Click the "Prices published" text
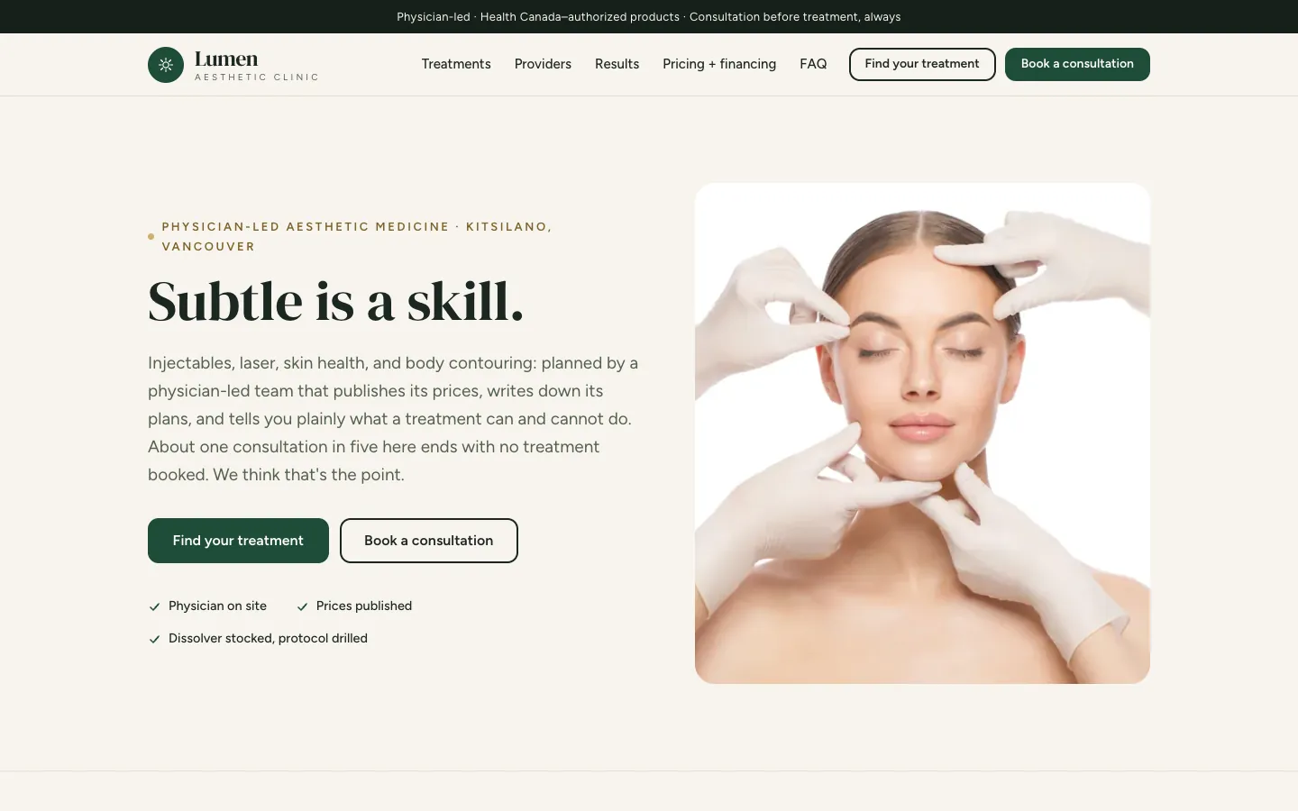Screen dimensions: 1298x811 [364, 606]
